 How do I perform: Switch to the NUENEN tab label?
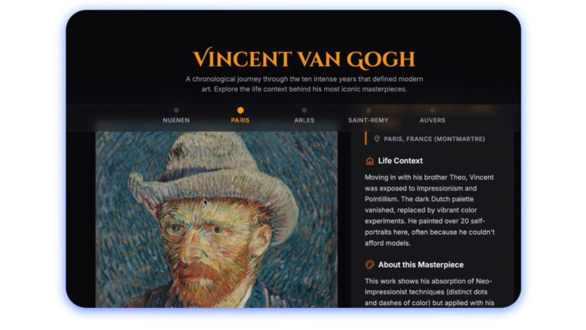pyautogui.click(x=176, y=120)
